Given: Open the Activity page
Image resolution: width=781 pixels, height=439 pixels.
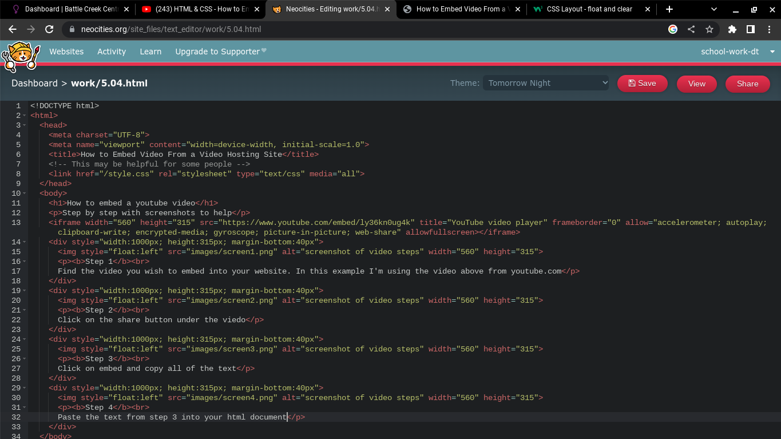Looking at the screenshot, I should [x=112, y=52].
